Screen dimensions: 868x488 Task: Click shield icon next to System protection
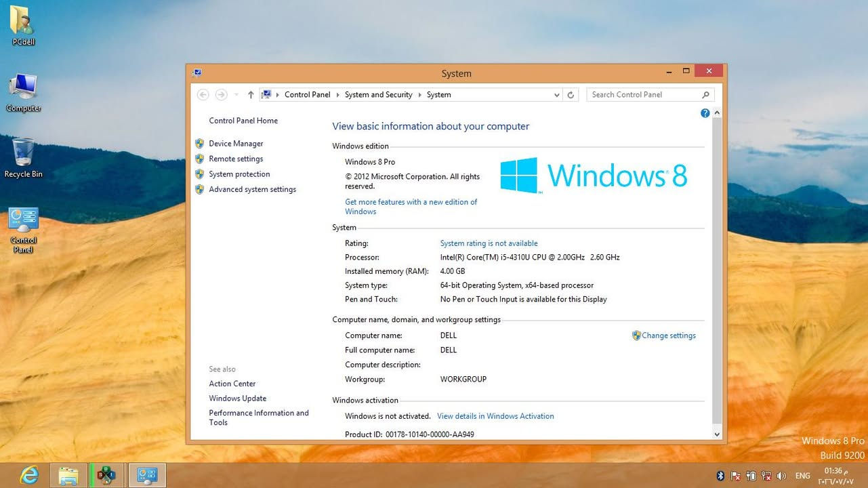[x=199, y=174]
